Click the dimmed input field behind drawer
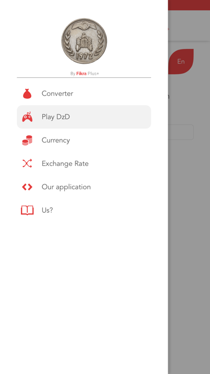The height and width of the screenshot is (374, 210). [181, 132]
